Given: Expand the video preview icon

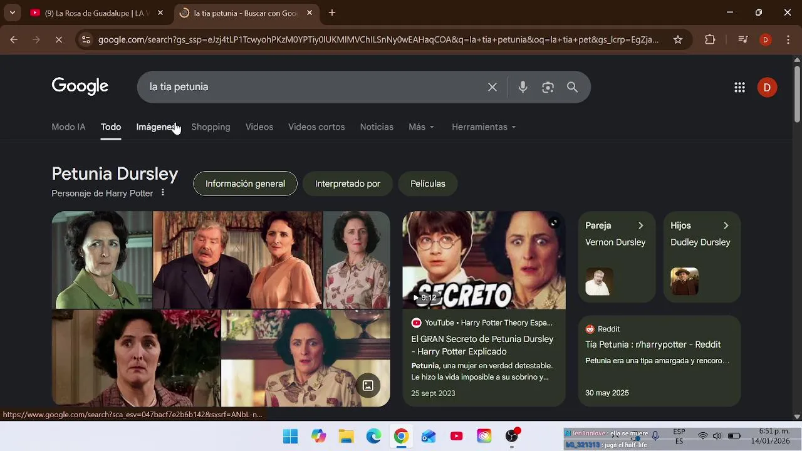Looking at the screenshot, I should (x=554, y=222).
